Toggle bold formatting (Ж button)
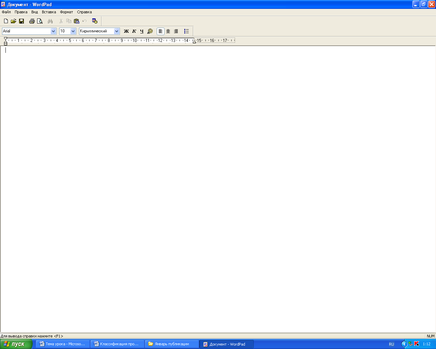The image size is (436, 349). pos(126,31)
